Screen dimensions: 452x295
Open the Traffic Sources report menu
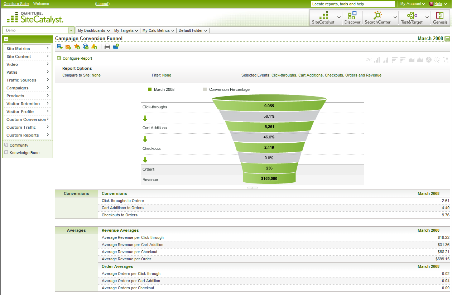coord(22,80)
